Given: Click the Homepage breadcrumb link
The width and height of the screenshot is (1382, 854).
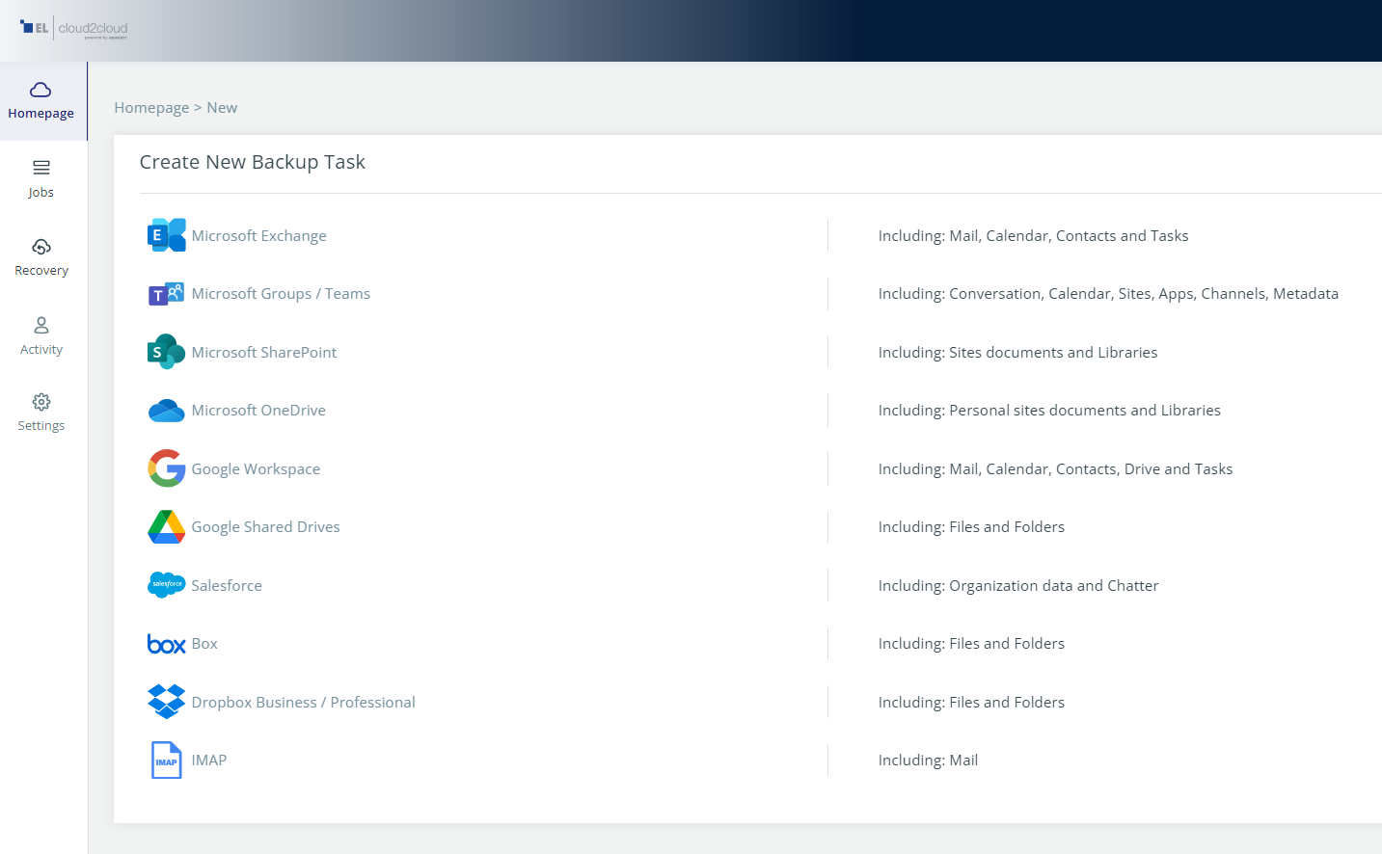Looking at the screenshot, I should click(151, 108).
